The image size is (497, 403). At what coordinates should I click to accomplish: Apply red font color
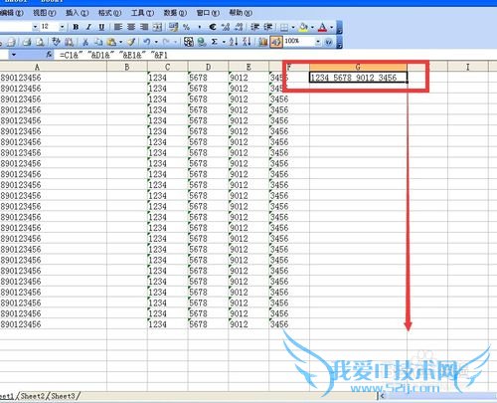[x=322, y=27]
